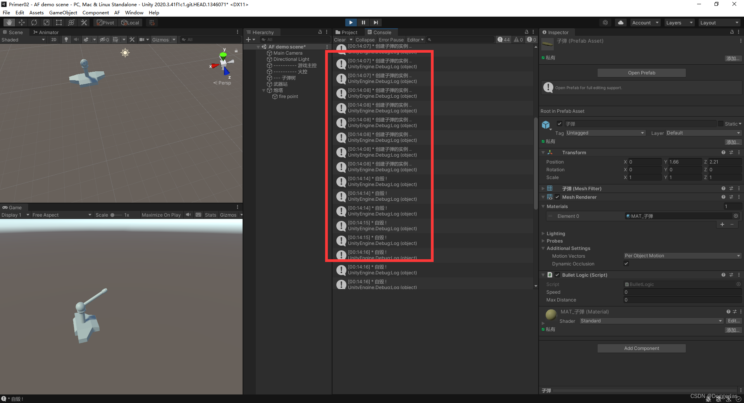Select the Hand tool
Screen dimensions: 744x403
9,22
